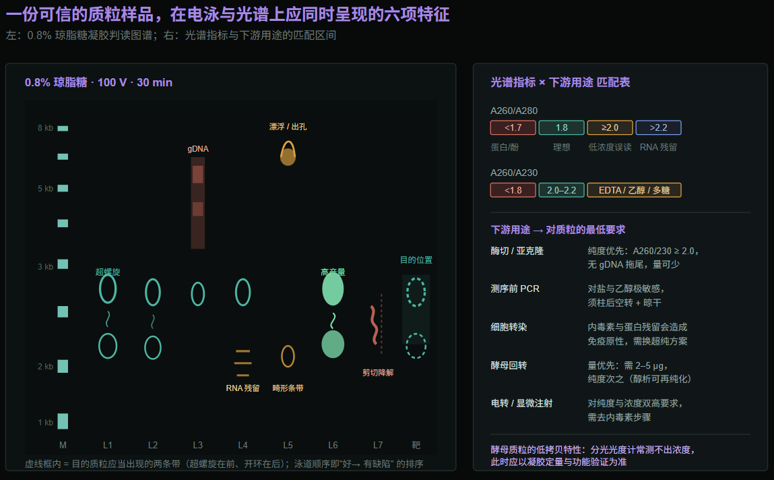Image resolution: width=774 pixels, height=480 pixels.
Task: Click the 剪切降解 label in lane L7
Action: (378, 372)
